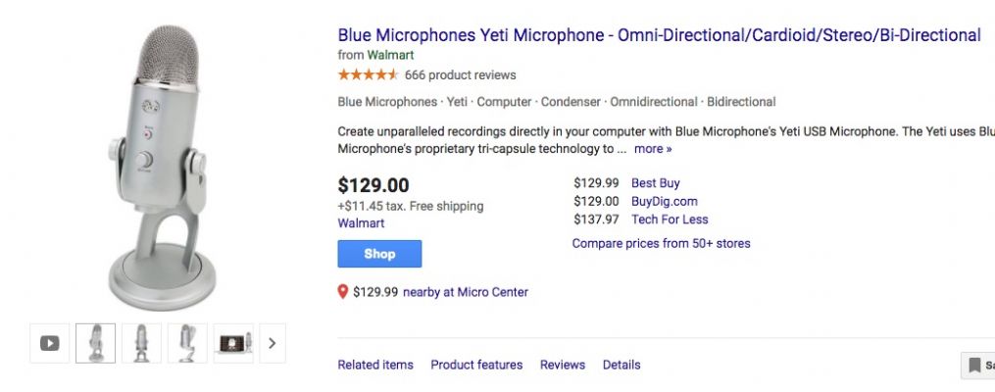Select the thumbnail showing microphone with computer
The image size is (995, 392).
coord(233,343)
